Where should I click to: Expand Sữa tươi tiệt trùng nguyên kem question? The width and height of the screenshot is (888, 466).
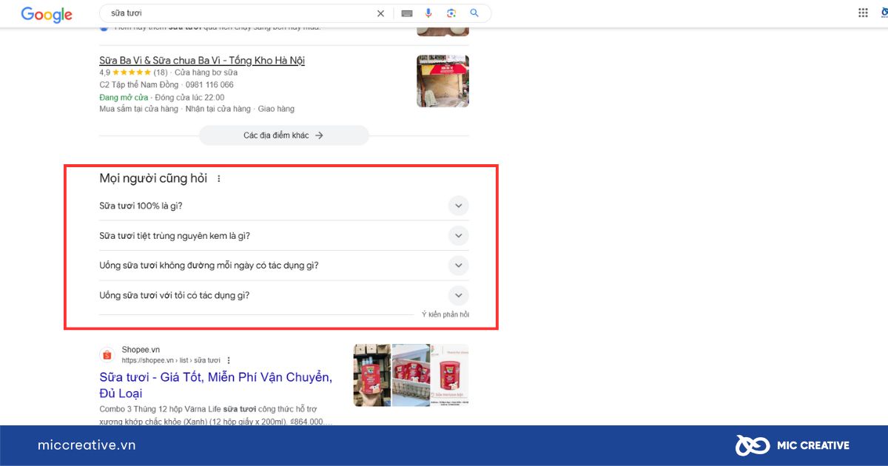point(284,236)
